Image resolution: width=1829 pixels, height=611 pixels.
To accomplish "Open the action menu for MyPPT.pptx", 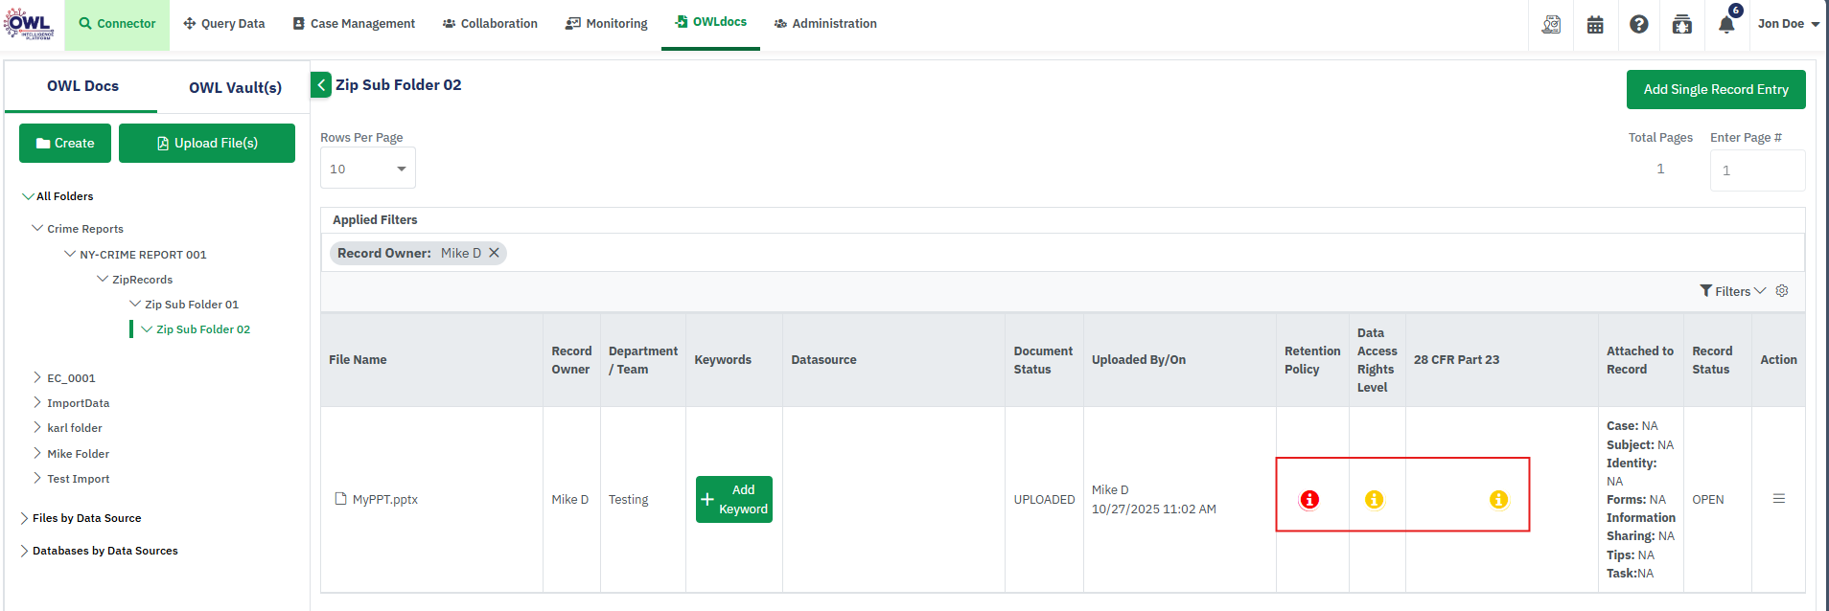I will (1778, 499).
